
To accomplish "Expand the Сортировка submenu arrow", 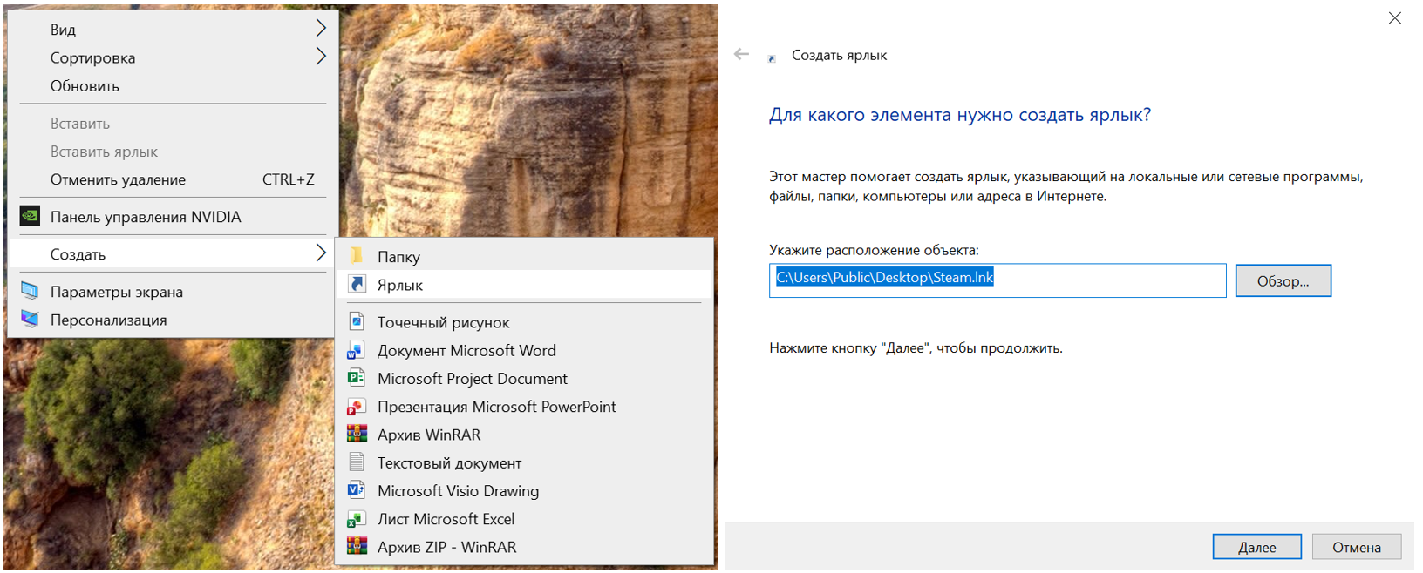I will [320, 57].
